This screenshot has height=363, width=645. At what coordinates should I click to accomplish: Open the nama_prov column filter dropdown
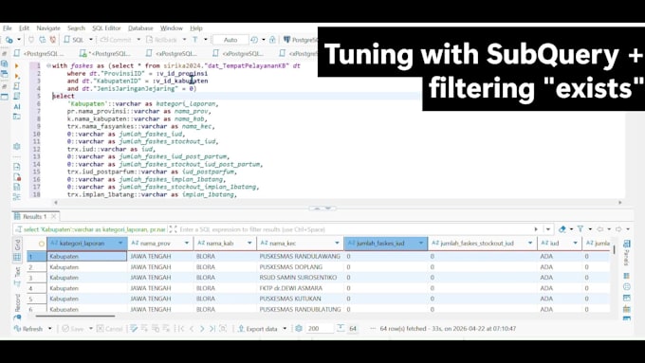click(186, 244)
